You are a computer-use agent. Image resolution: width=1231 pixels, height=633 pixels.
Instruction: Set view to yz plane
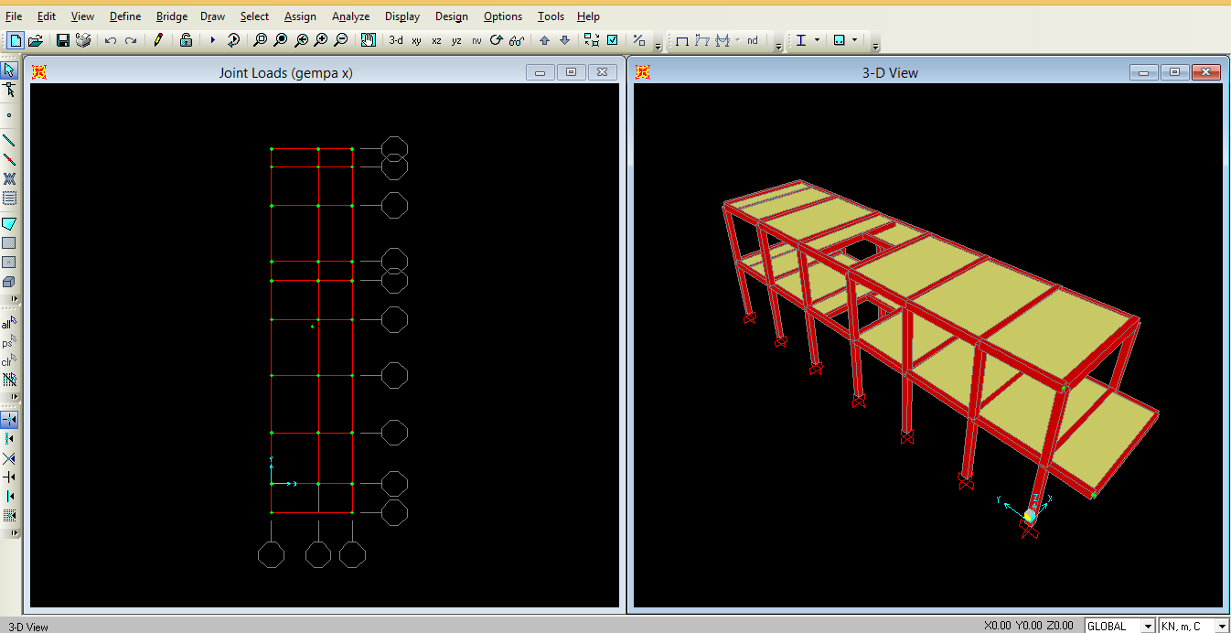(x=456, y=40)
